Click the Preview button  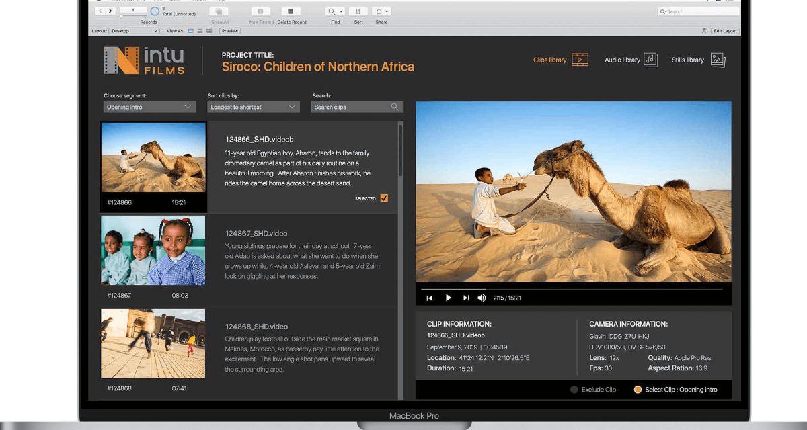(x=229, y=31)
